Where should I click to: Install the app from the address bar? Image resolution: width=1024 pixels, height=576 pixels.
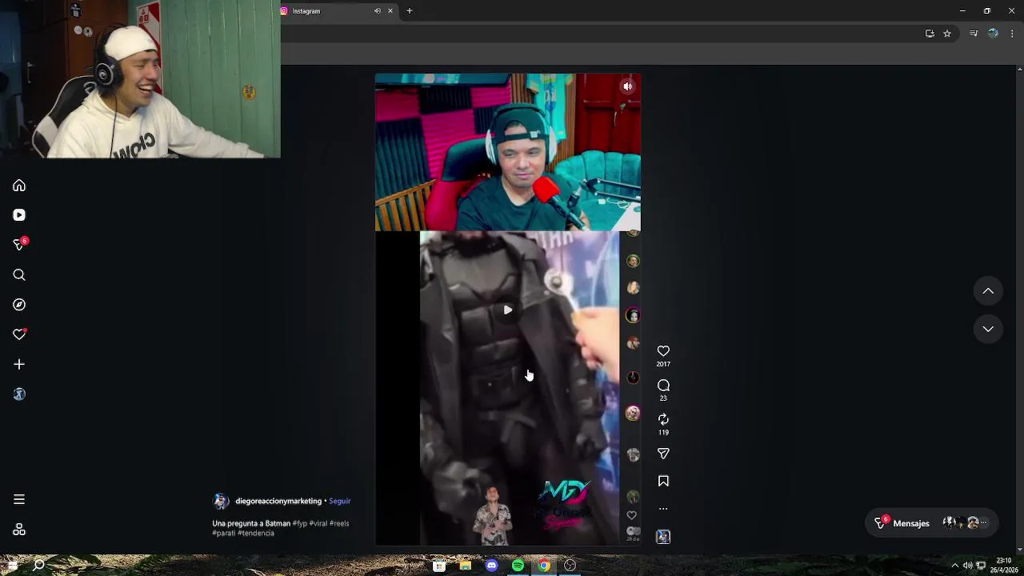click(930, 34)
